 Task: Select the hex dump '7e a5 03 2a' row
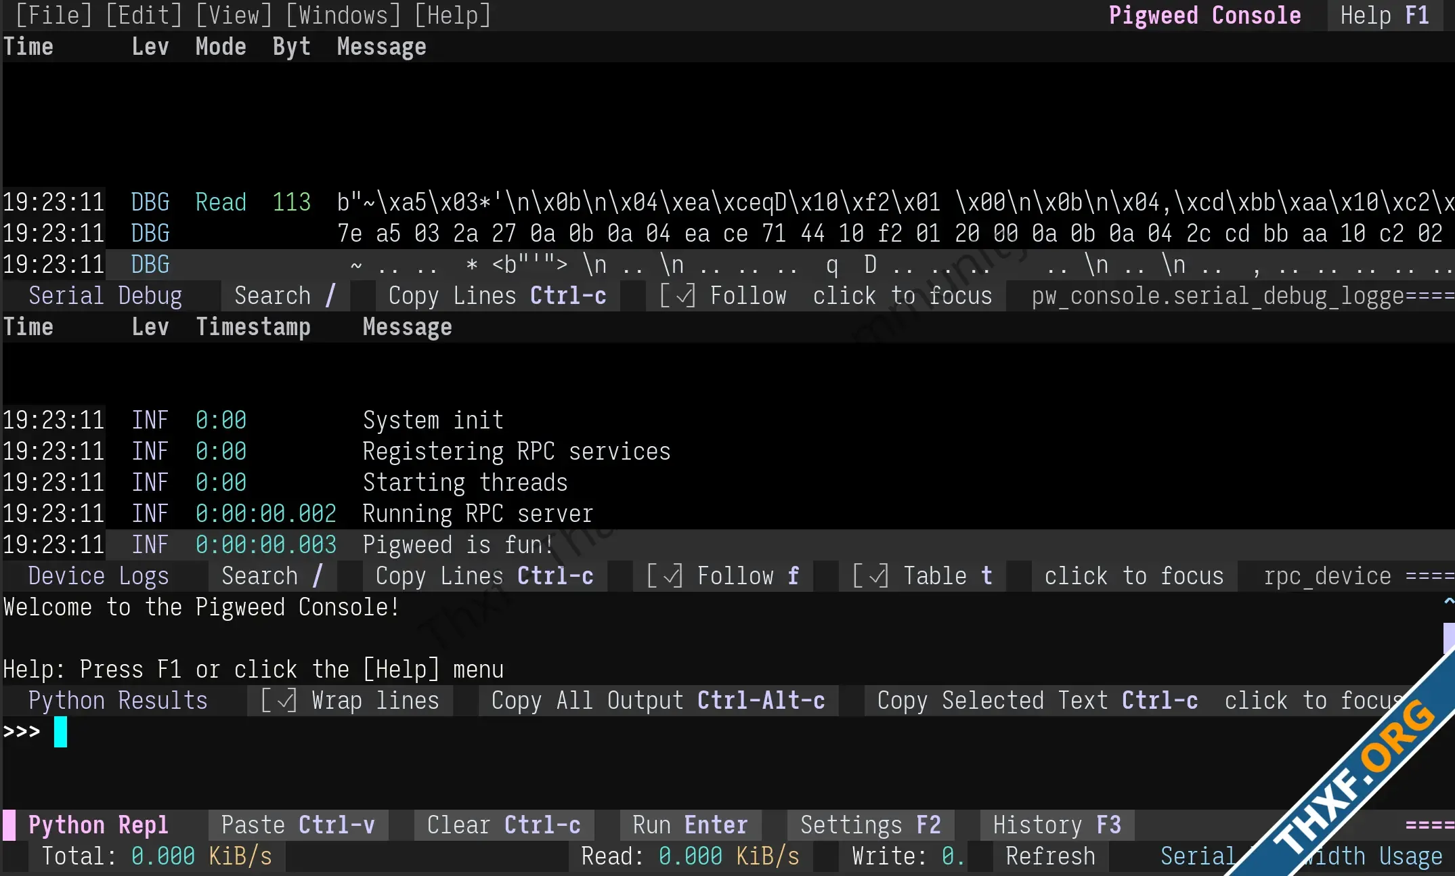point(727,234)
